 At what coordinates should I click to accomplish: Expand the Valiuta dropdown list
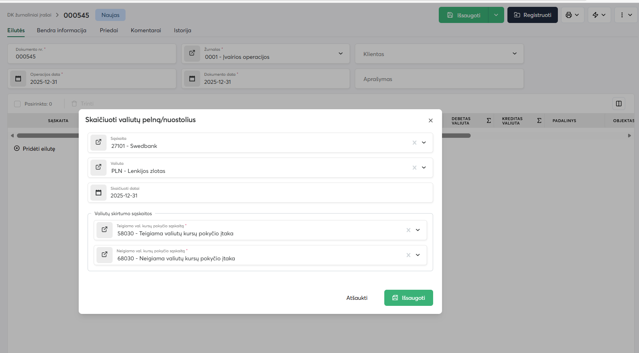[x=424, y=168]
